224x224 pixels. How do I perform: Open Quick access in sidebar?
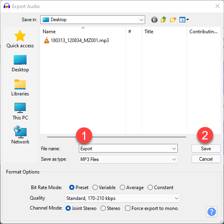pyautogui.click(x=20, y=39)
